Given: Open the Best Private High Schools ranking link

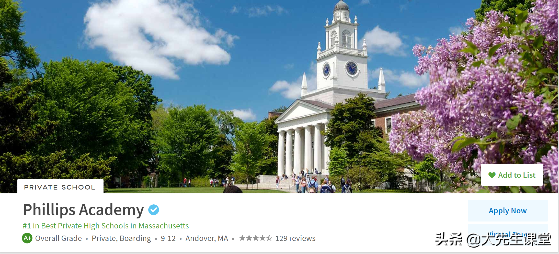Looking at the screenshot, I should click(x=106, y=226).
